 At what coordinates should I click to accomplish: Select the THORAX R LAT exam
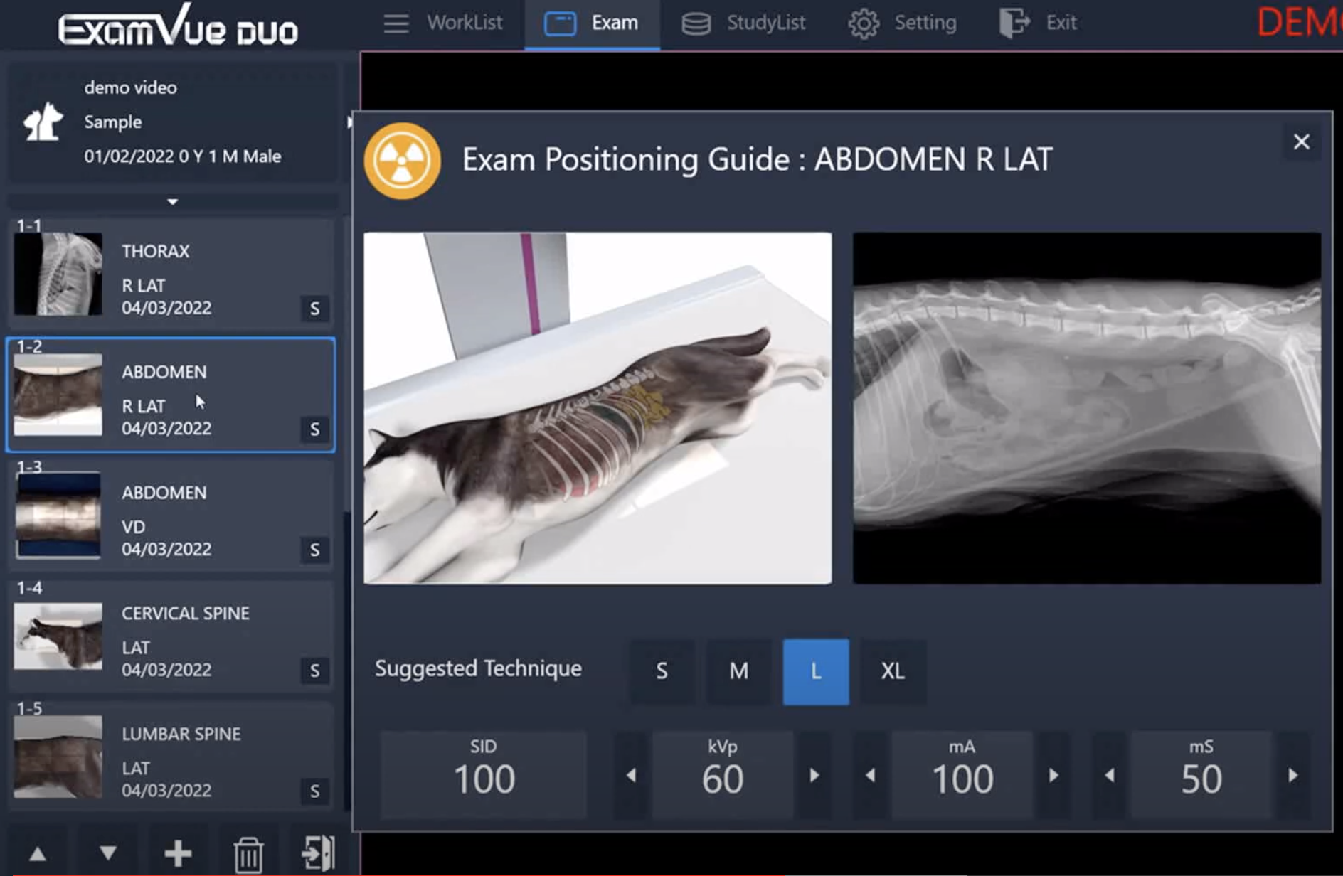(x=171, y=276)
